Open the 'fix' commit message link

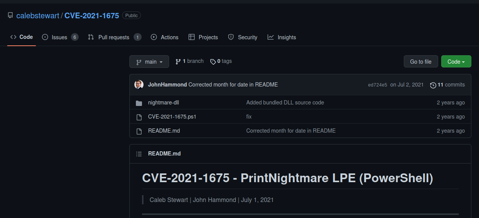coord(249,117)
